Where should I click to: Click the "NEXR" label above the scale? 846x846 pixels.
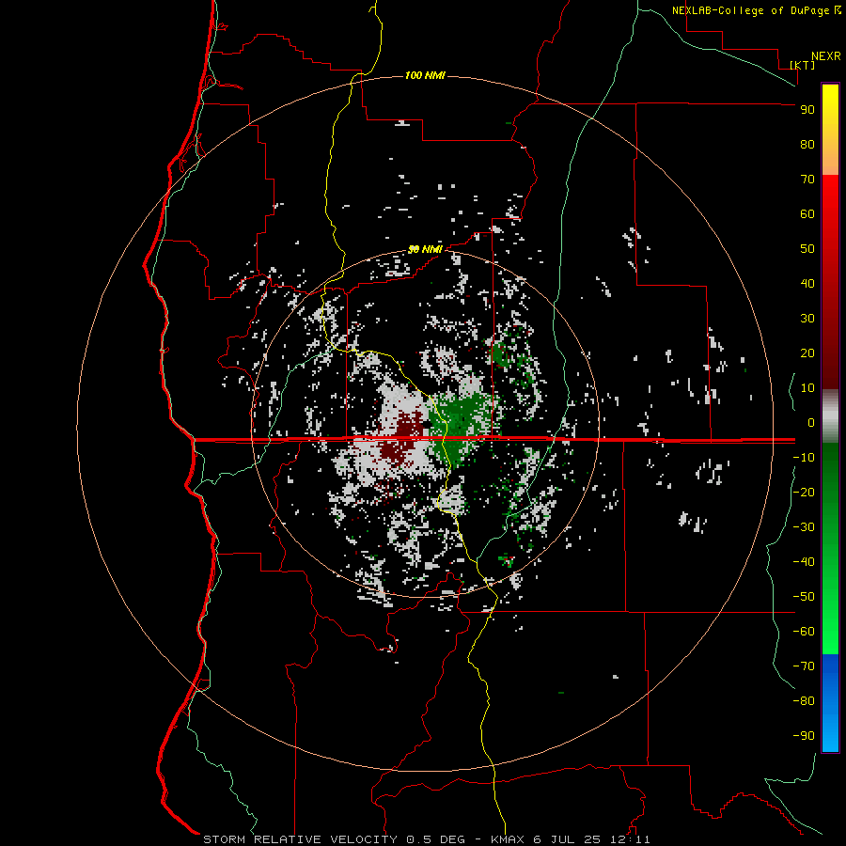tap(825, 56)
